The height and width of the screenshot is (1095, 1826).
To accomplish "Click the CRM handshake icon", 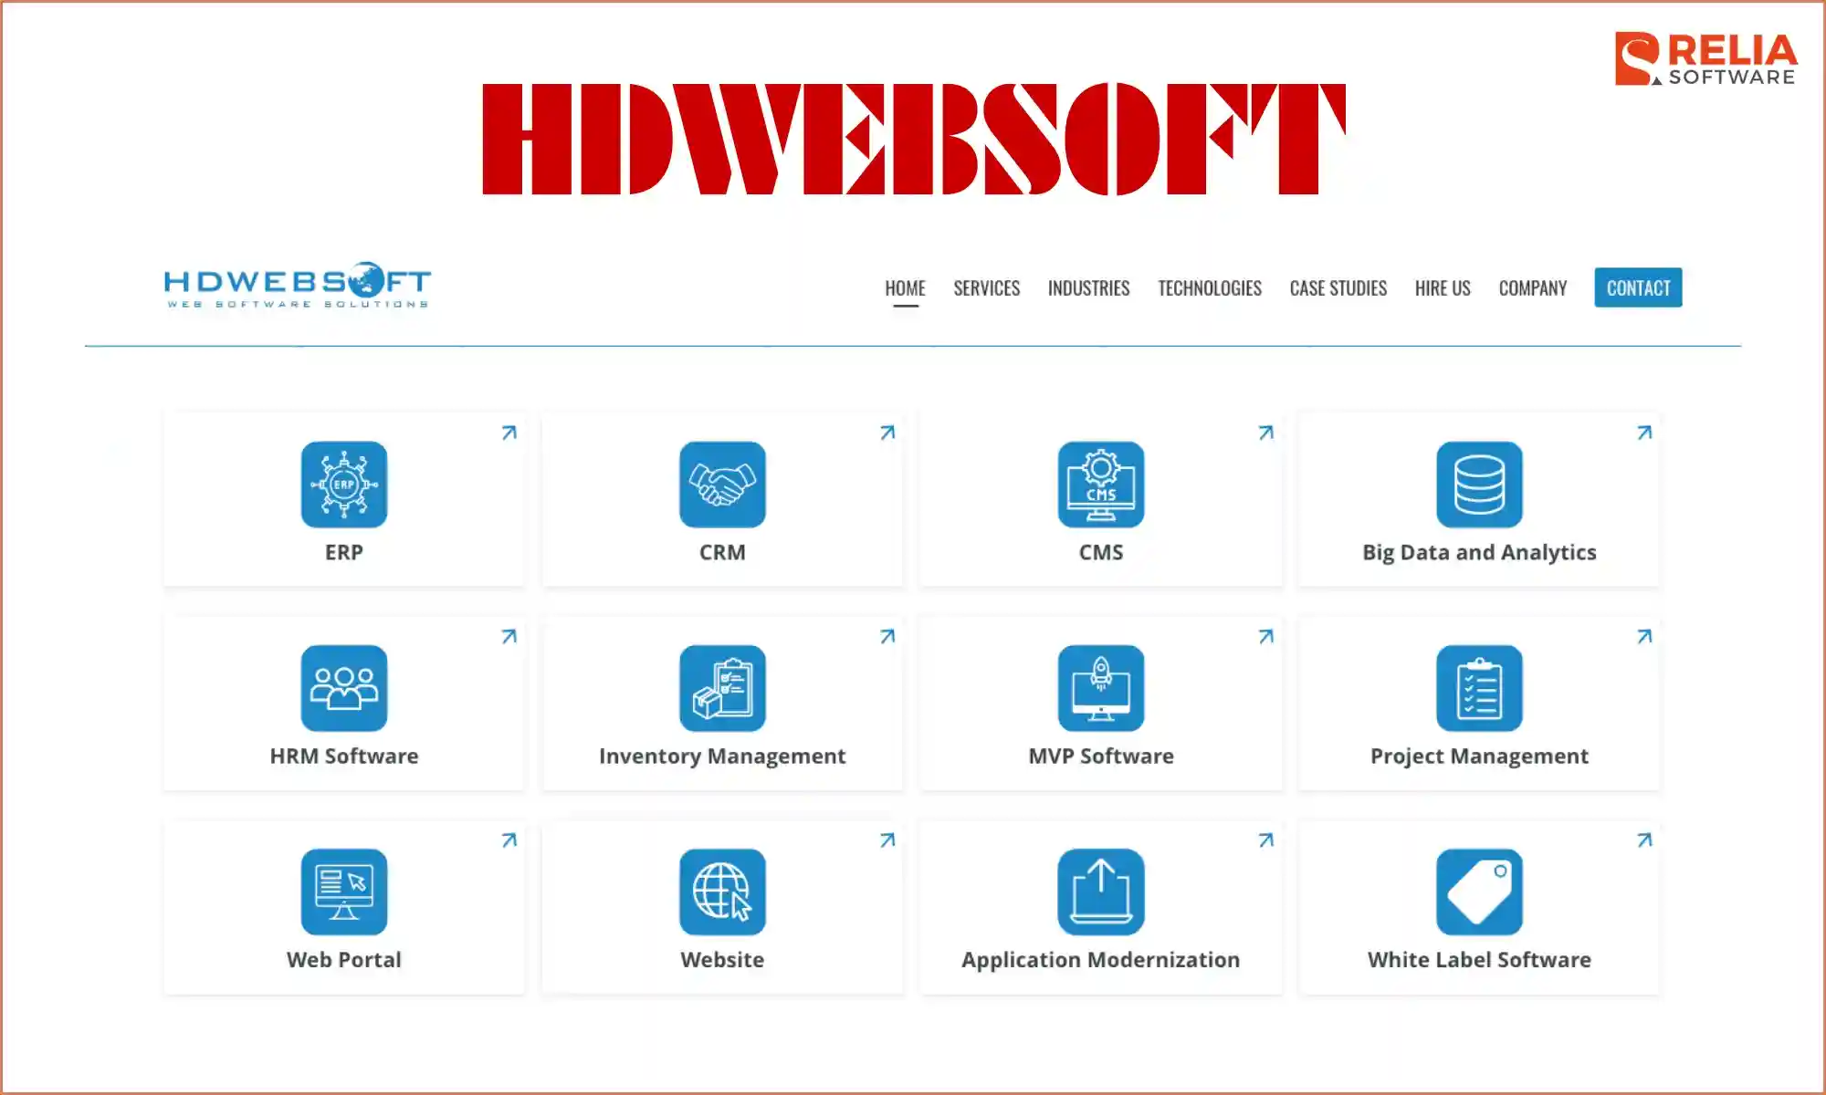I will (722, 485).
